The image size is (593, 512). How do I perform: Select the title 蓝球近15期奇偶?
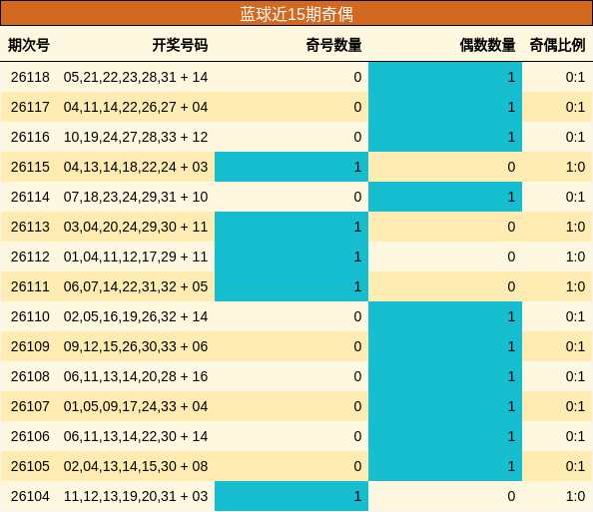click(x=296, y=14)
